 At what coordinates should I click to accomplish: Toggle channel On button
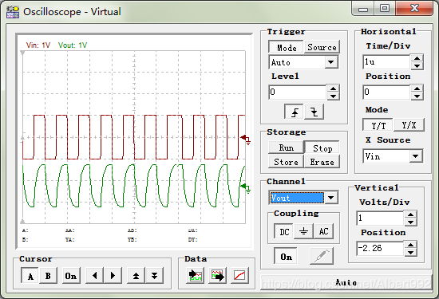pos(286,256)
